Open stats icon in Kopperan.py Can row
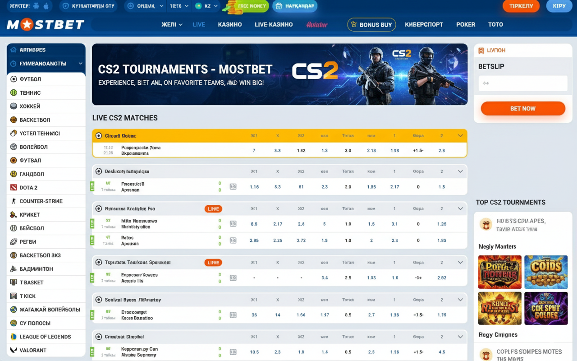Image resolution: width=577 pixels, height=361 pixels. [x=233, y=352]
